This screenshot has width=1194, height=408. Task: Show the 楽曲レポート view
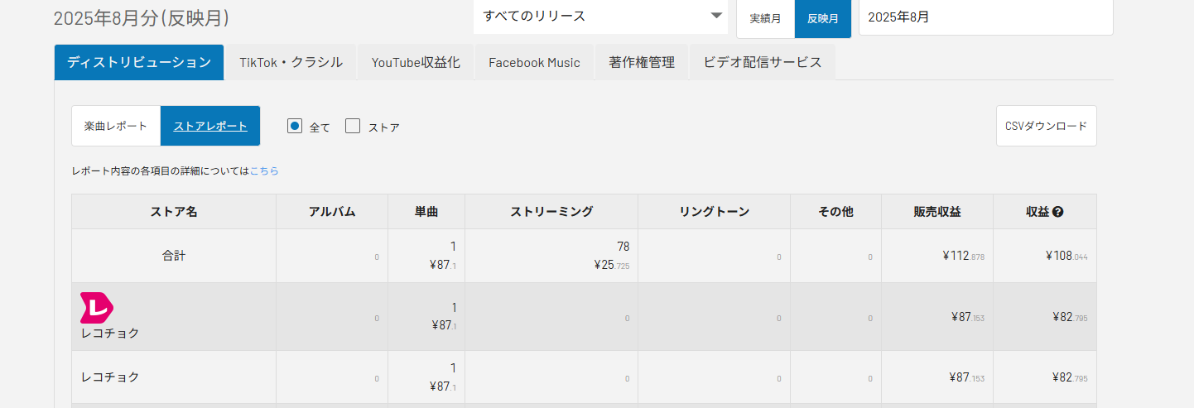pos(116,126)
